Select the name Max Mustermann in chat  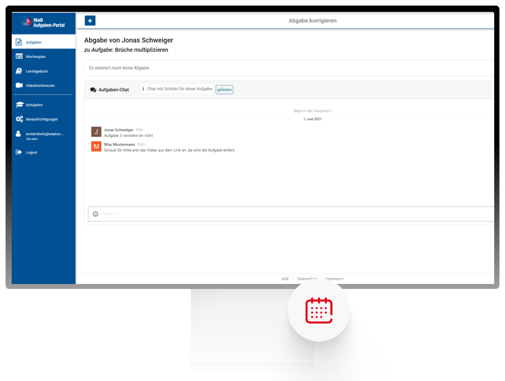pyautogui.click(x=120, y=145)
